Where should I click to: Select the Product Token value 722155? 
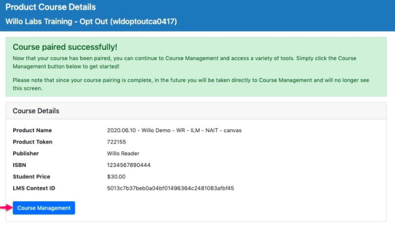pos(116,142)
